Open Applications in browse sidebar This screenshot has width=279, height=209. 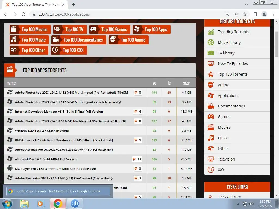click(x=229, y=96)
